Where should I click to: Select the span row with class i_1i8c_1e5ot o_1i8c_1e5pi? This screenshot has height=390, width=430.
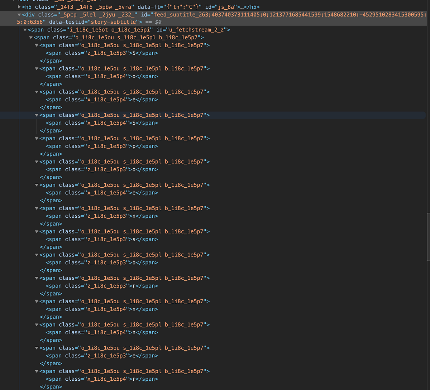[x=129, y=30]
